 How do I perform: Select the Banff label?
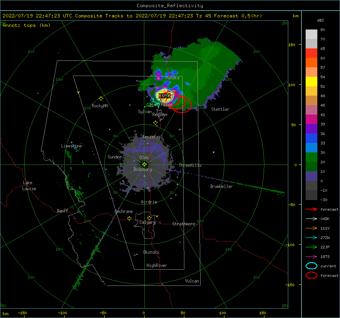[x=62, y=211]
